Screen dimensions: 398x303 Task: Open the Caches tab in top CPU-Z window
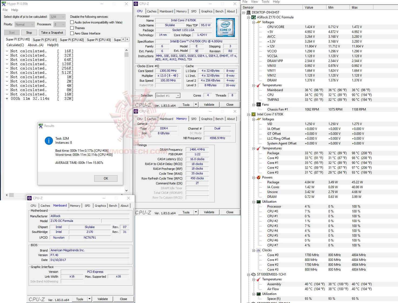coord(151,11)
